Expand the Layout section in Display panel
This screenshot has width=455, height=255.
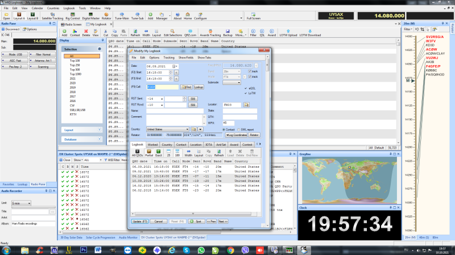[x=99, y=130]
